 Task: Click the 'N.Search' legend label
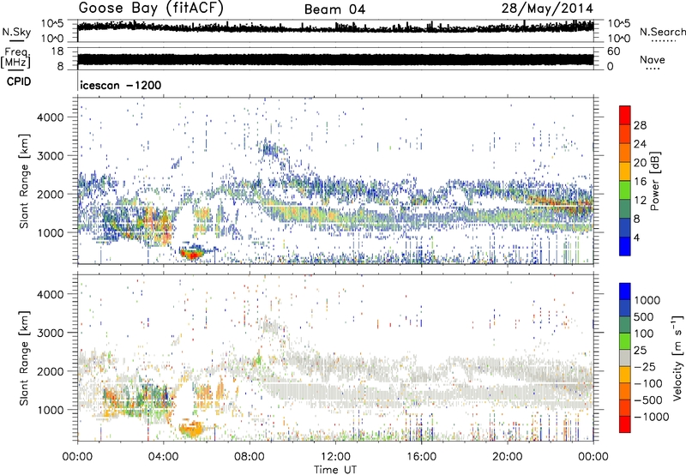662,32
